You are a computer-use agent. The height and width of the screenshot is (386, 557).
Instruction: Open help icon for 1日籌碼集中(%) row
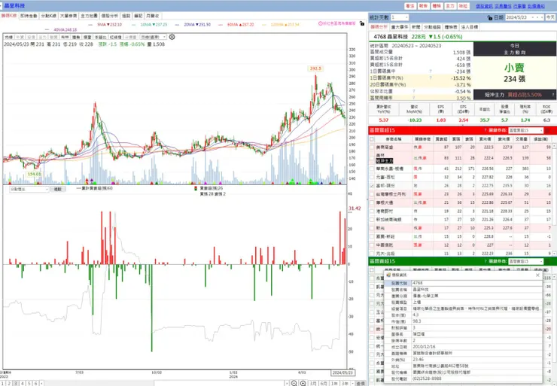431,78
